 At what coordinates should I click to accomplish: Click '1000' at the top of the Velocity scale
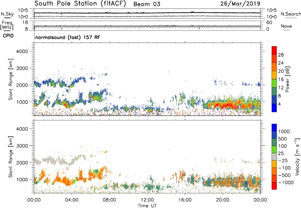(x=284, y=131)
